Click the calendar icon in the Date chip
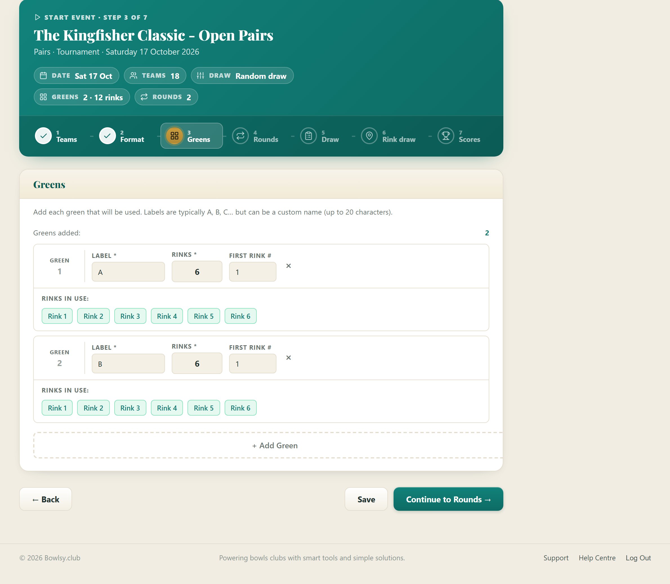670x584 pixels. [43, 76]
